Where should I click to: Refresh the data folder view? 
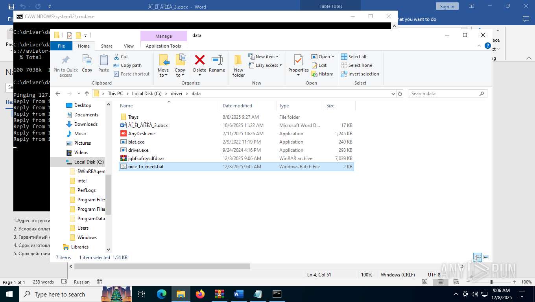pos(400,94)
